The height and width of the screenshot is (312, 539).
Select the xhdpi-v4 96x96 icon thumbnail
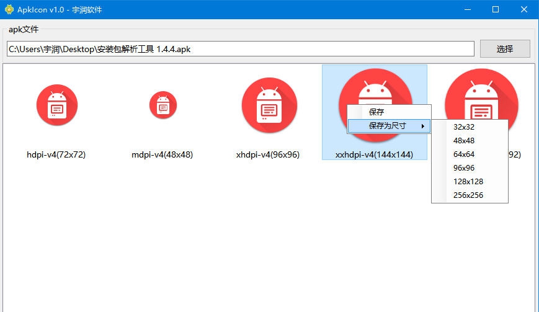pyautogui.click(x=269, y=105)
